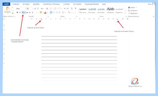This screenshot has height=96, width=158.
Task: Toggle Underline Ч formatting
Action: 23,12
